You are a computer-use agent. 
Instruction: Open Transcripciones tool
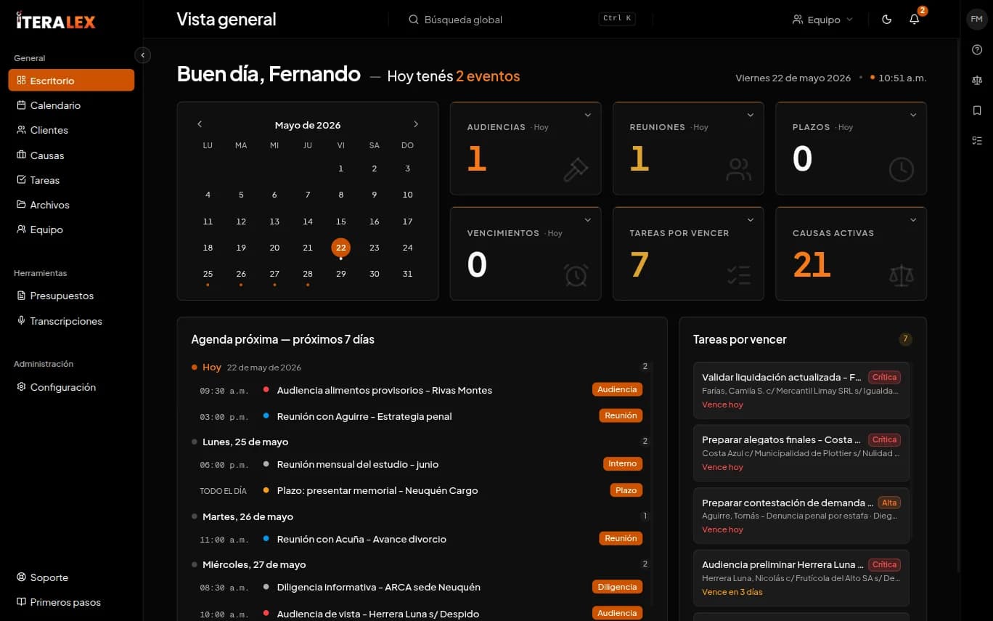click(x=71, y=321)
